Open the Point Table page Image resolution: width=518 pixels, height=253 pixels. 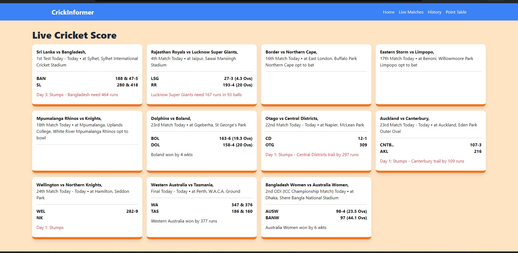[456, 12]
